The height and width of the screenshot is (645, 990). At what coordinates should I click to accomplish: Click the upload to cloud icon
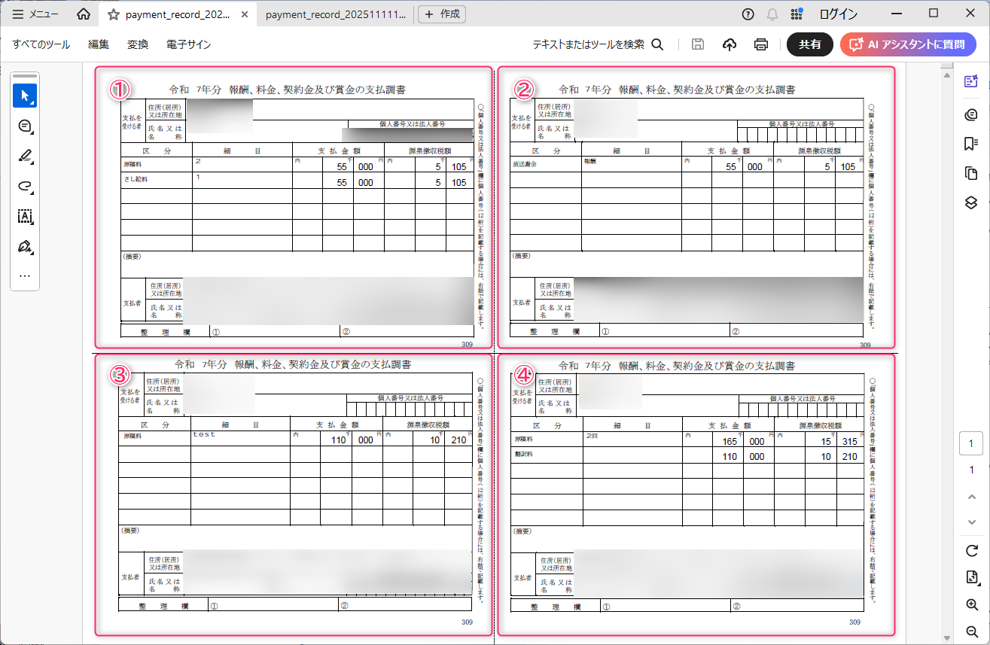(729, 44)
